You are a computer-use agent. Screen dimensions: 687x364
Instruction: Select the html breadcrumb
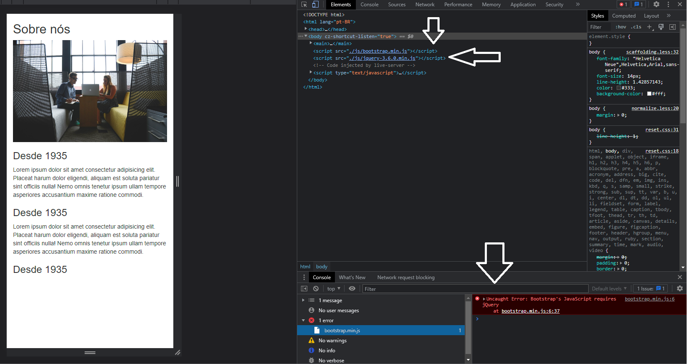tap(305, 267)
